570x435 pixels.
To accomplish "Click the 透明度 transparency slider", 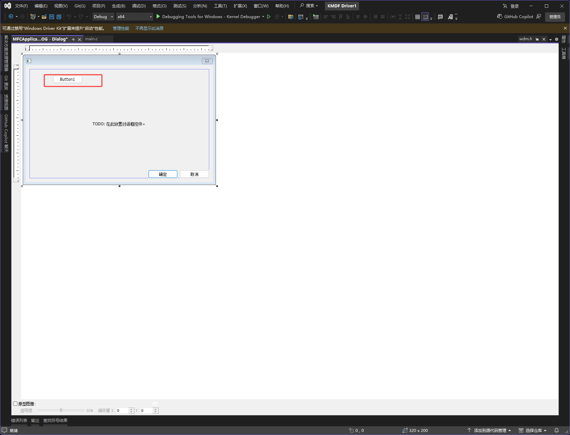I will coord(61,410).
